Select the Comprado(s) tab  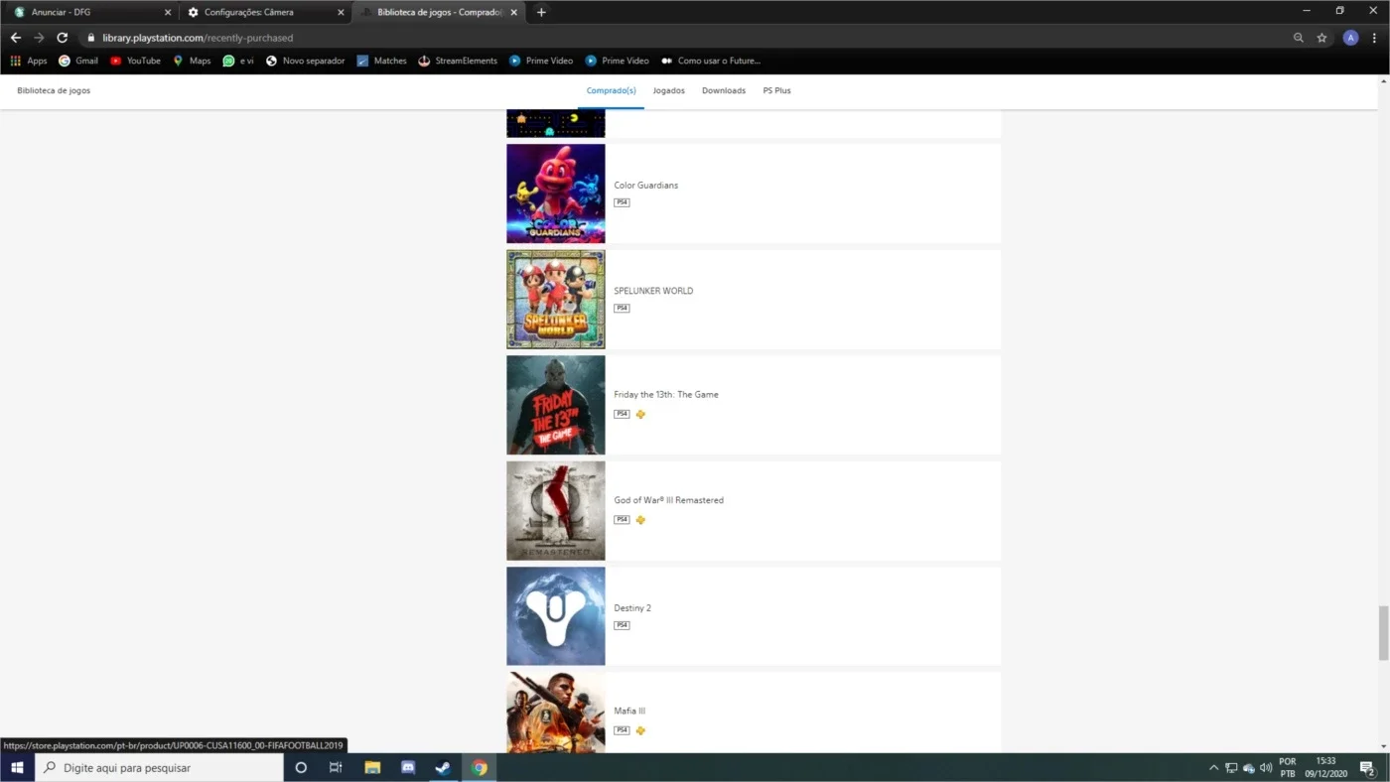[611, 90]
